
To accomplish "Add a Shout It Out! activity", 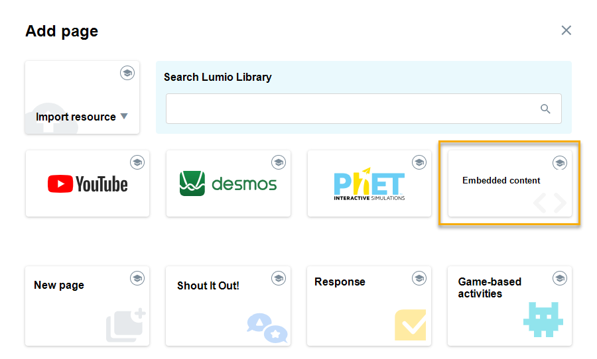I will click(228, 306).
